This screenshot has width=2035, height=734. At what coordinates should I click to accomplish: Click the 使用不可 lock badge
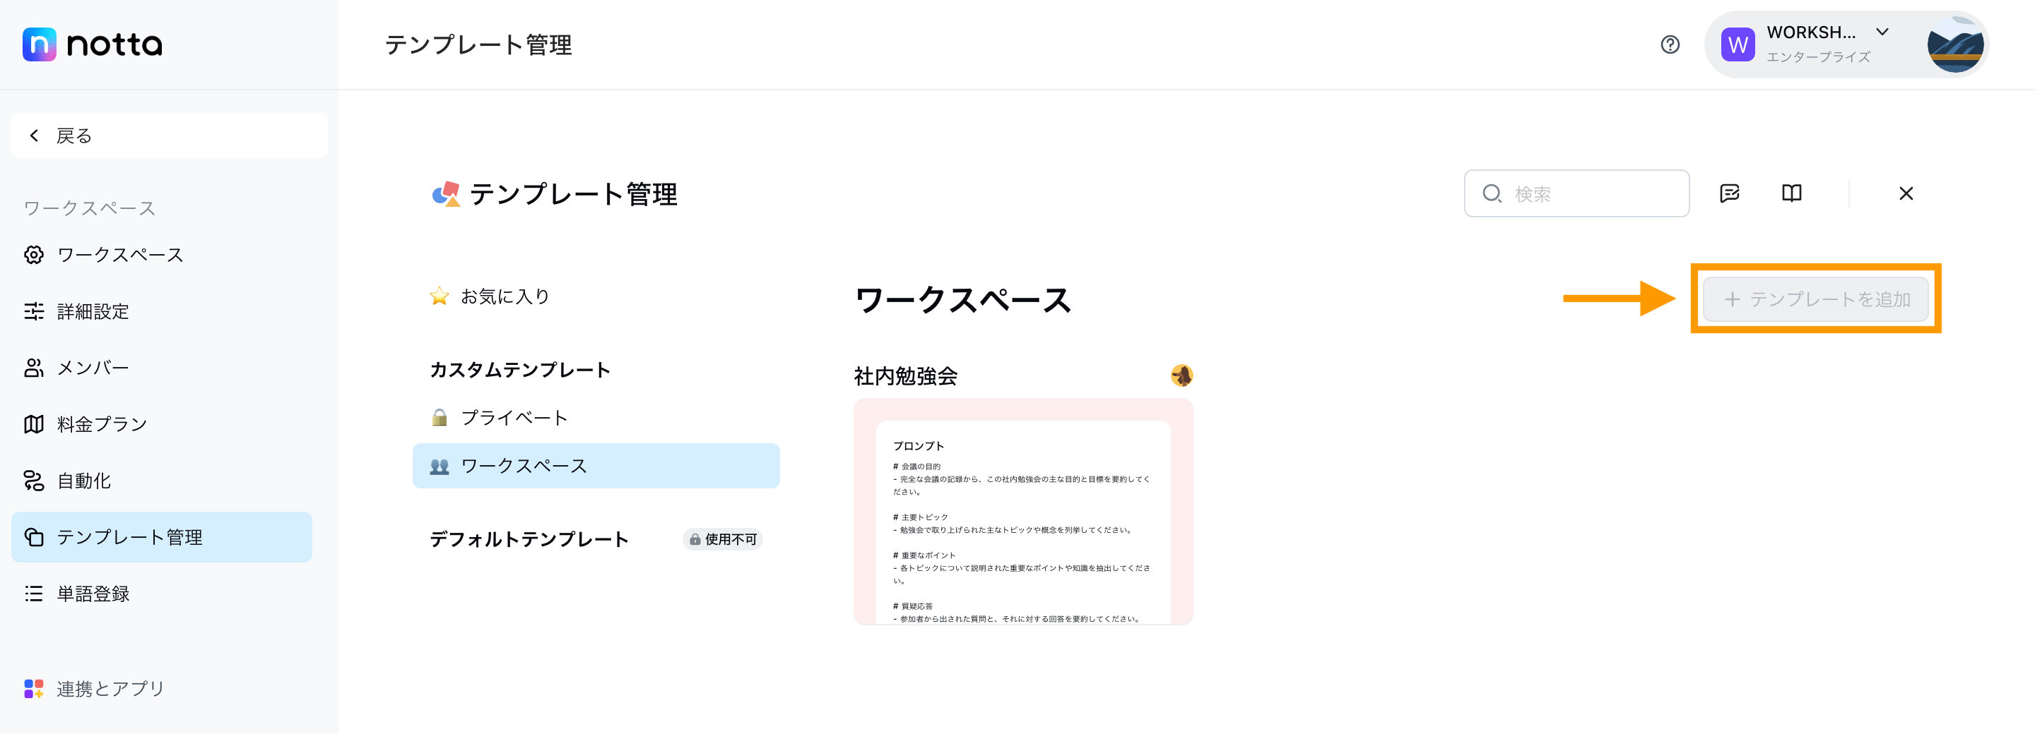(723, 539)
